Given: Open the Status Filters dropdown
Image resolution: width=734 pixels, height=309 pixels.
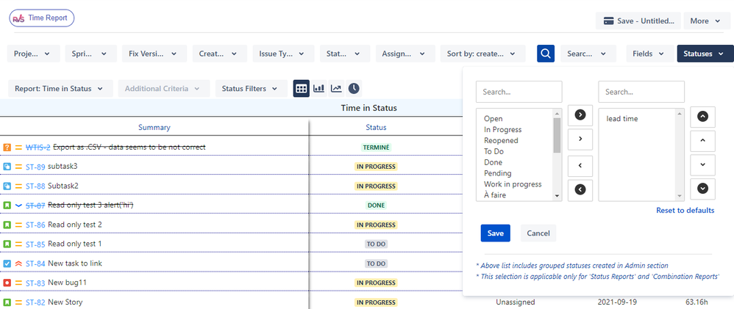Looking at the screenshot, I should (252, 88).
